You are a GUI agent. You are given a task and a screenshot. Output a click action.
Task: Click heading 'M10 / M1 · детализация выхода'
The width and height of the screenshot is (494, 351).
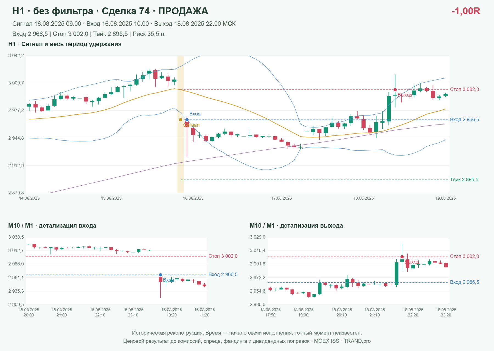point(296,226)
